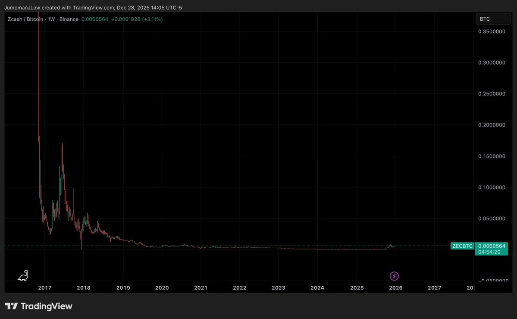Click the 2021 time axis label

click(201, 288)
